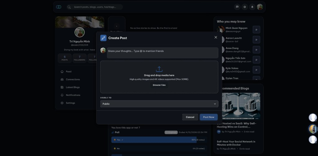The width and height of the screenshot is (318, 156).
Task: Open bottom floating chat avatar
Action: coord(312,140)
